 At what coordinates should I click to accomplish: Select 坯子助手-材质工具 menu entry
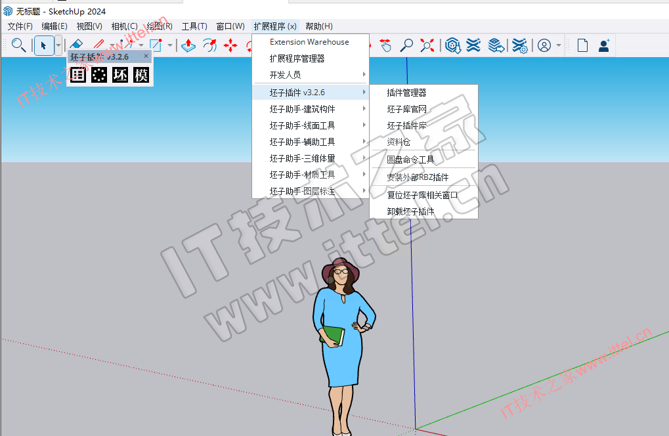(310, 175)
